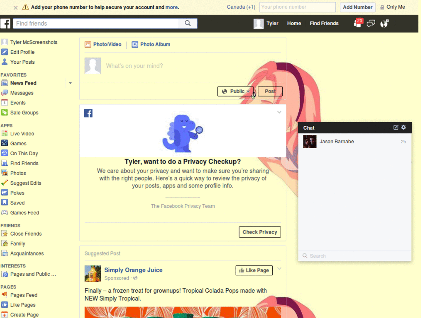Open Your Posts in the sidebar
This screenshot has width=425, height=318.
[x=22, y=62]
